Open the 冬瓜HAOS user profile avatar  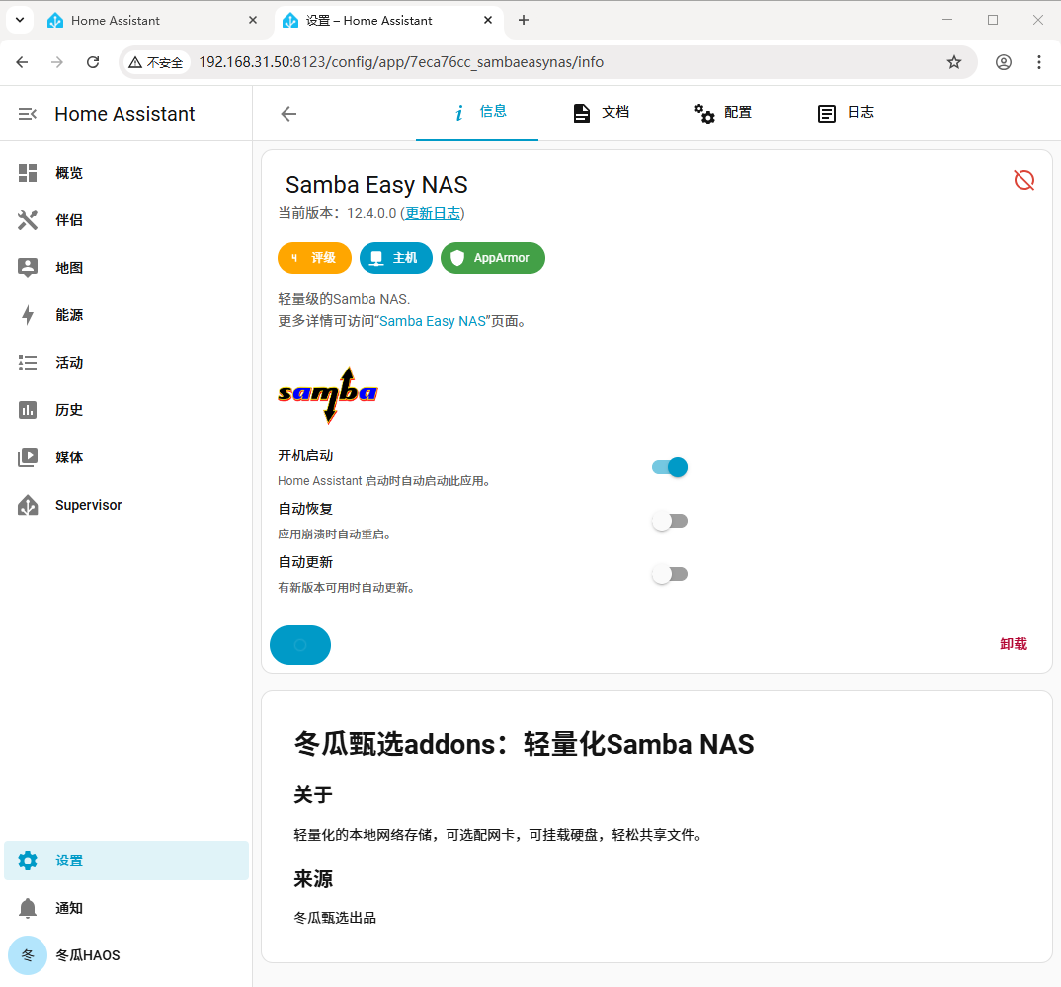[x=27, y=955]
